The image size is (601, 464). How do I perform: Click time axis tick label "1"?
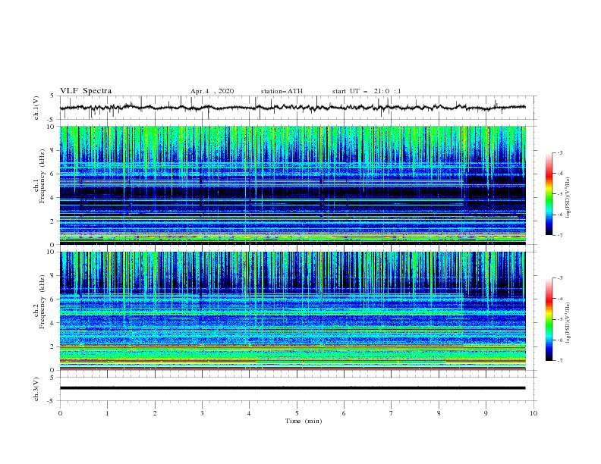(107, 413)
